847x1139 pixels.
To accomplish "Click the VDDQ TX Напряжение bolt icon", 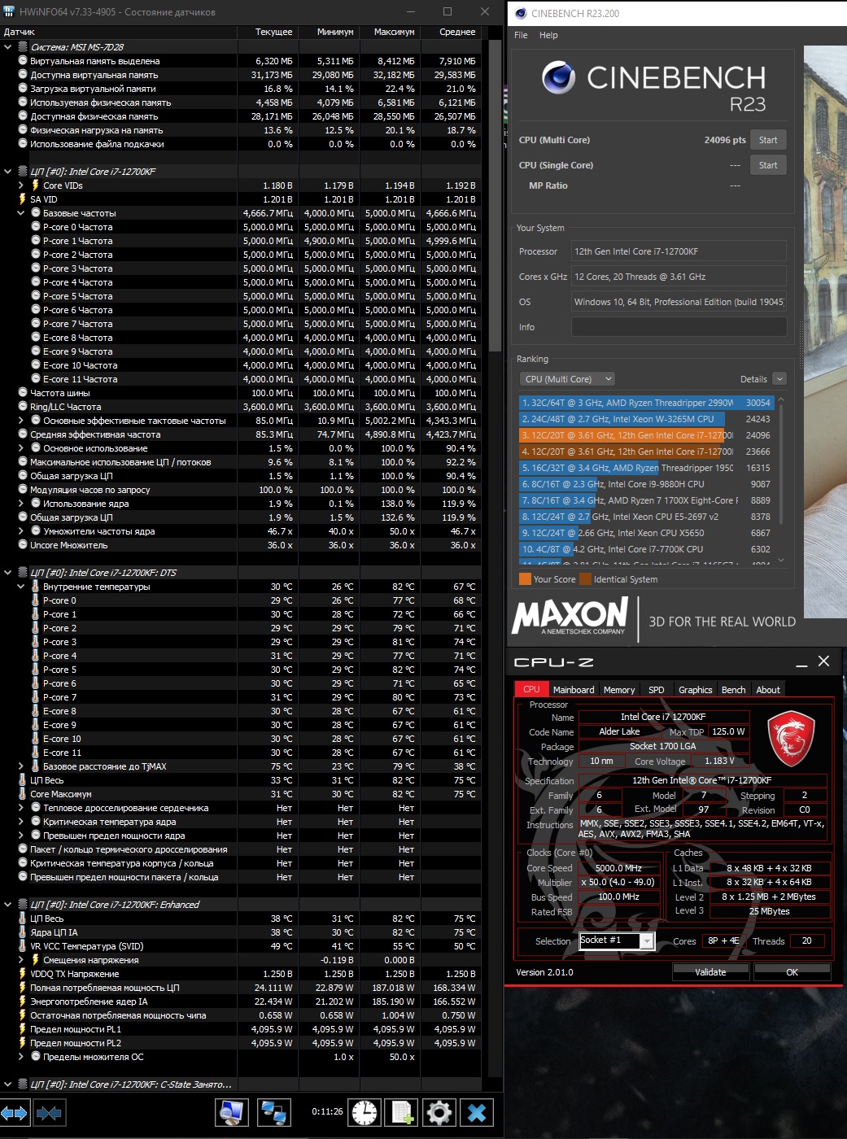I will 23,974.
